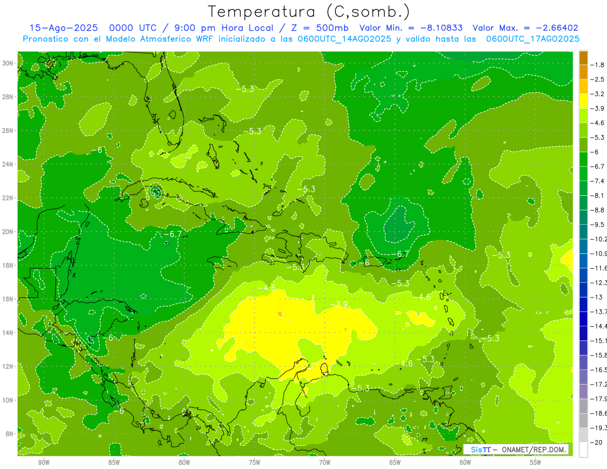Click the dark brown top swatch of the color scale
The image size is (607, 469).
tap(583, 58)
